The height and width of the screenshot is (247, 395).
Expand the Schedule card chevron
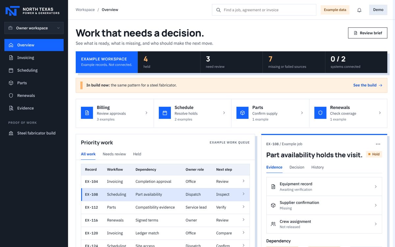click(x=224, y=113)
